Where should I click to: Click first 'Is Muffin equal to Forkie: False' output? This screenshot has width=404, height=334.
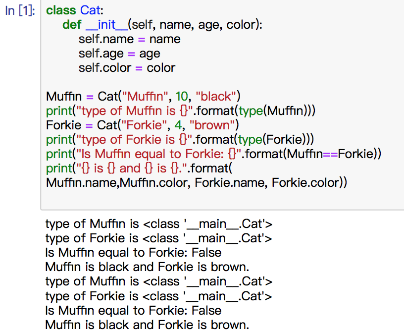coord(133,253)
